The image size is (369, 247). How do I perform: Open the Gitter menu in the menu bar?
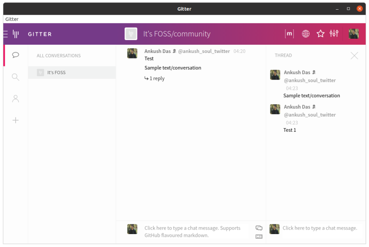point(12,19)
